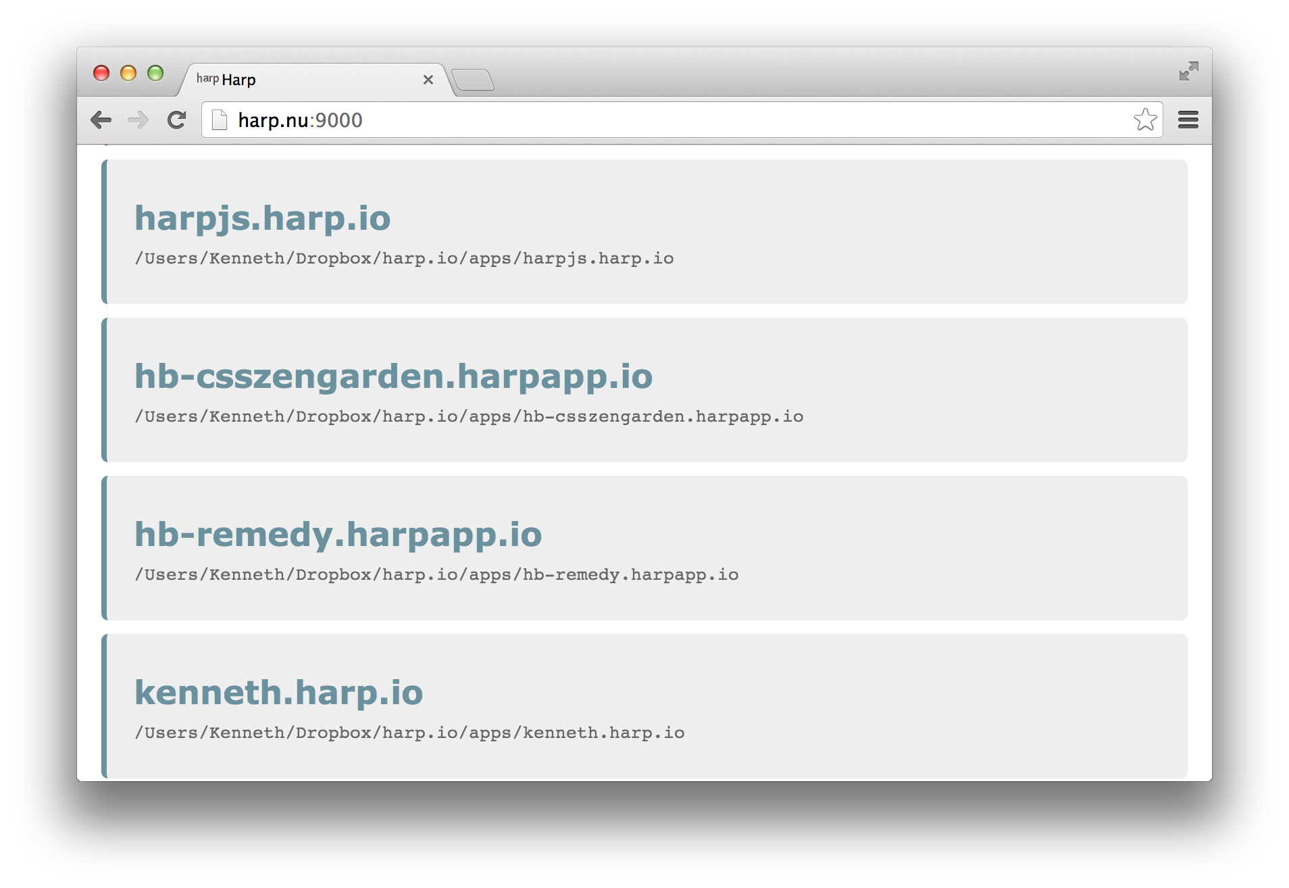Click the red close window button

click(101, 73)
